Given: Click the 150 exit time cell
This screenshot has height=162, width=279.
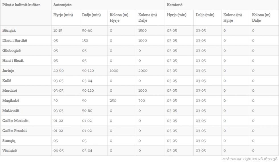Looking at the screenshot, I should pos(85,40).
